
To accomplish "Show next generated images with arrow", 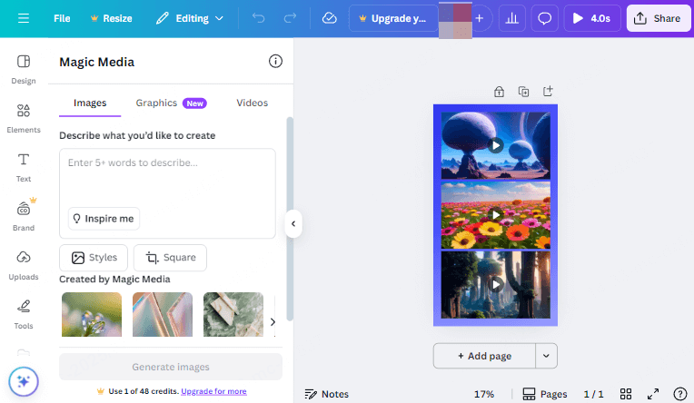I will click(273, 322).
